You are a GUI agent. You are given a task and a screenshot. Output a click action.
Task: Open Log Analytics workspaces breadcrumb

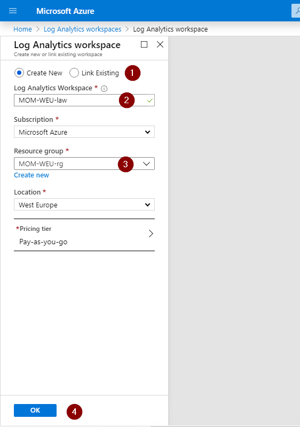click(x=82, y=29)
